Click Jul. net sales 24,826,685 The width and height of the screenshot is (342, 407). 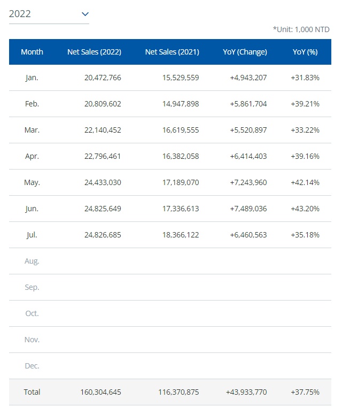click(x=103, y=235)
